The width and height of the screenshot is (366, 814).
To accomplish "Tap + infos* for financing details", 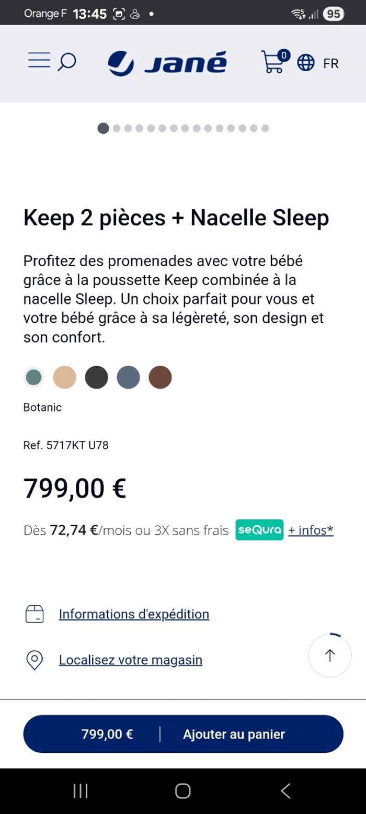I will coord(310,530).
